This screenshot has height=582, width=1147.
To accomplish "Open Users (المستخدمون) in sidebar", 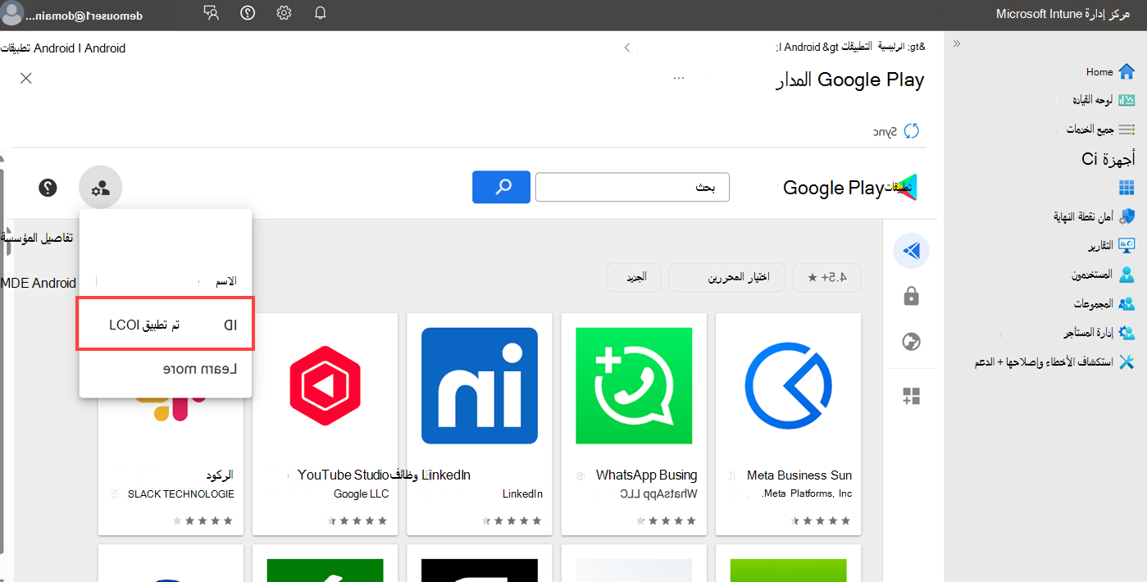I will pos(1104,275).
